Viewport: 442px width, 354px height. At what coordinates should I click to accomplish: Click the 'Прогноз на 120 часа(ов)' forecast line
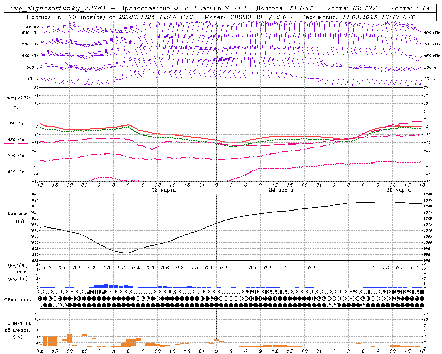pyautogui.click(x=110, y=17)
